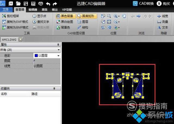Switch to the 查看器 tab
Image resolution: width=174 pixels, height=124 pixels.
click(x=20, y=10)
